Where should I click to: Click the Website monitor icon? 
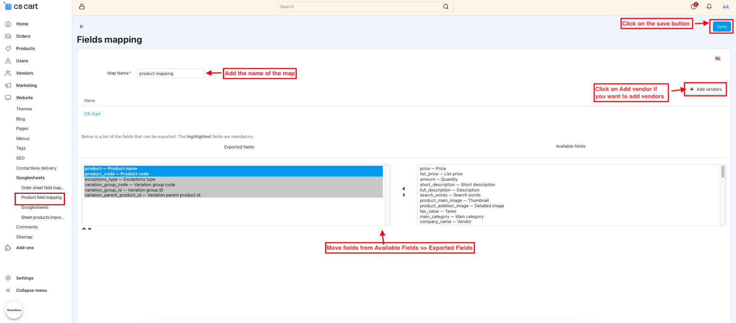point(8,98)
